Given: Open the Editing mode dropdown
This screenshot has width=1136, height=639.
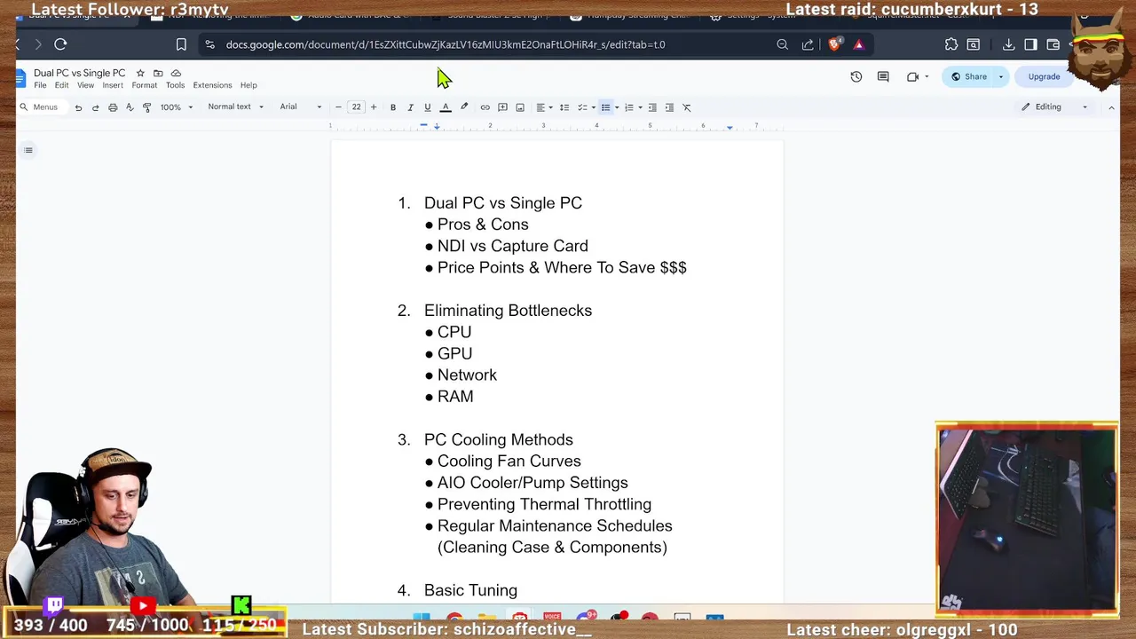Looking at the screenshot, I should point(1054,107).
